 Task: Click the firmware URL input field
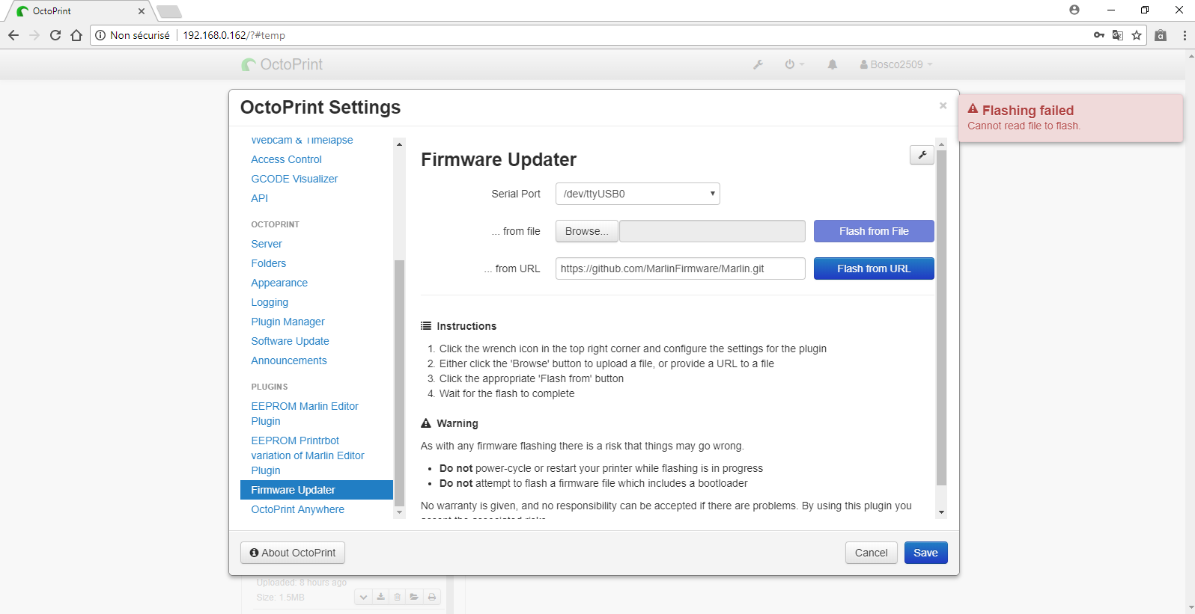tap(680, 268)
